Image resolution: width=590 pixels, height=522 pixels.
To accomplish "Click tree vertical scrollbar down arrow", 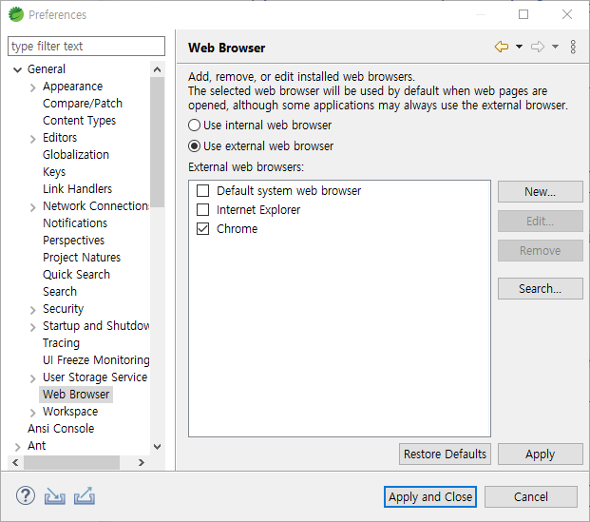I will pos(158,447).
